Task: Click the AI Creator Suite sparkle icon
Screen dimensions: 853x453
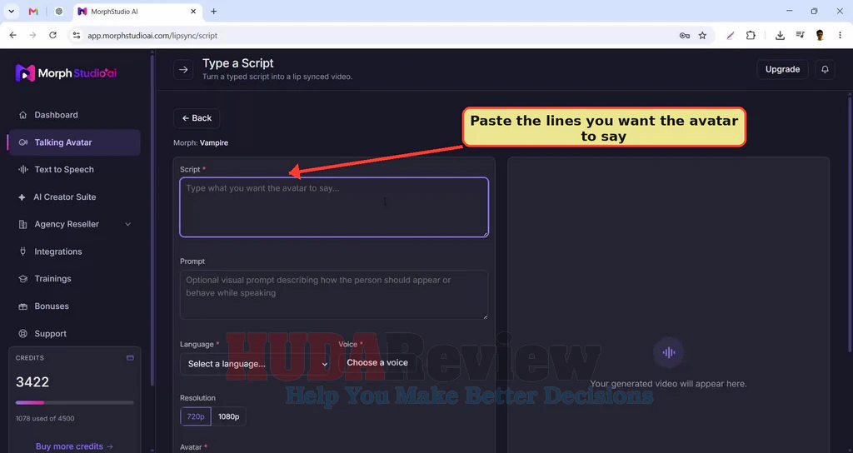Action: [x=22, y=197]
